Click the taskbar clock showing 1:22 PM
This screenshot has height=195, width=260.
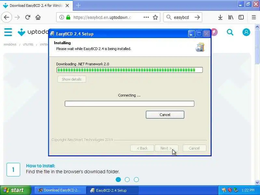[248, 190]
